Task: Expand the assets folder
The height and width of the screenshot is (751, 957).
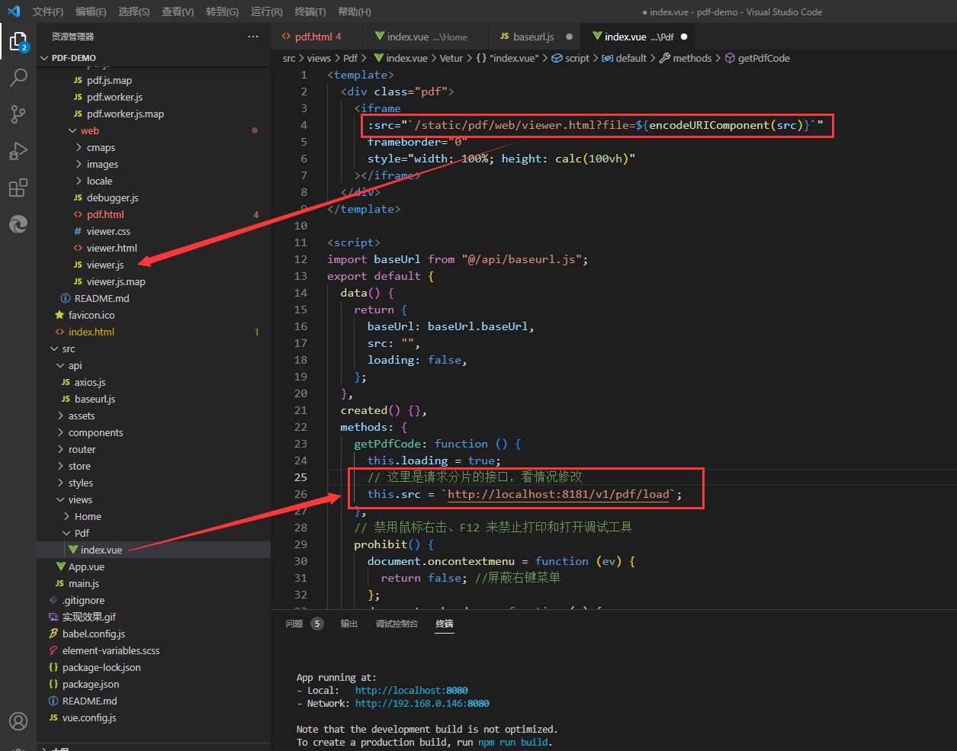Action: click(x=153, y=416)
